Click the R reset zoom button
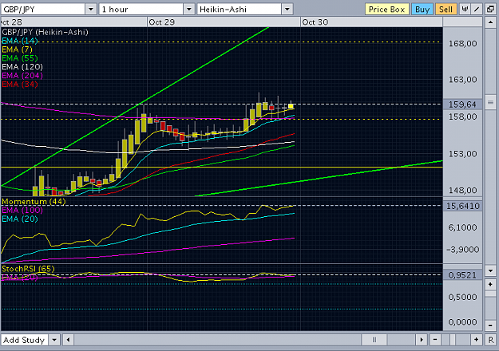Image resolution: width=499 pixels, height=351 pixels. pyautogui.click(x=491, y=340)
